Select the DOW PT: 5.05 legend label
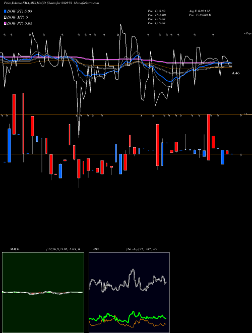Viewport: 252px width, 333px height. click(20, 23)
